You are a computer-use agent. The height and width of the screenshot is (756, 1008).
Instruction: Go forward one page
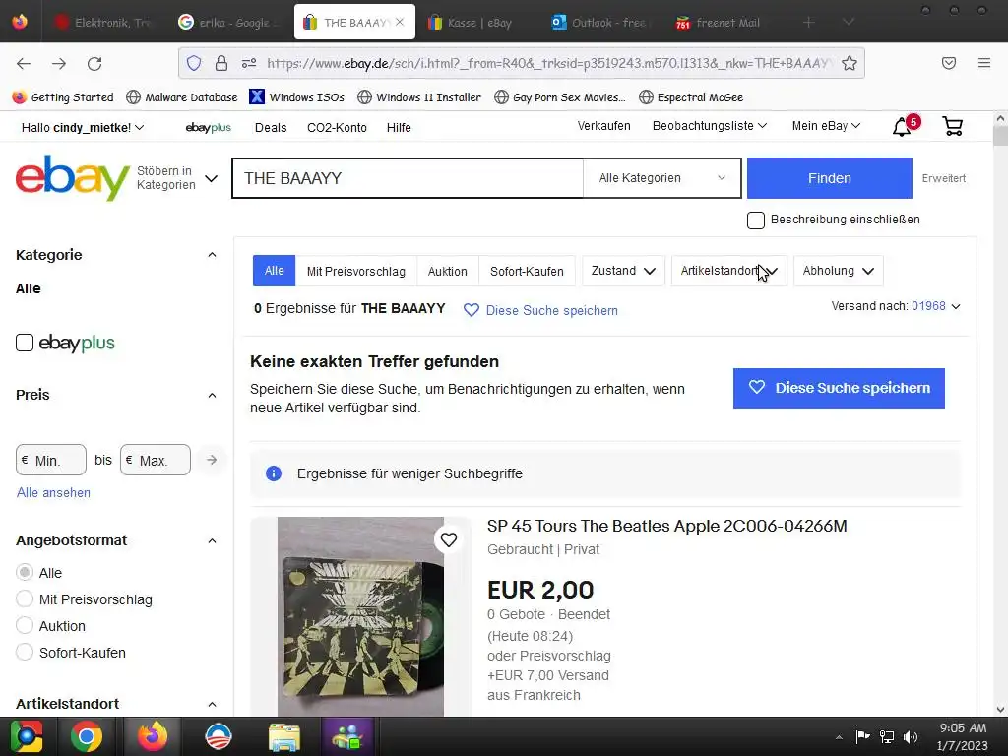tap(59, 63)
